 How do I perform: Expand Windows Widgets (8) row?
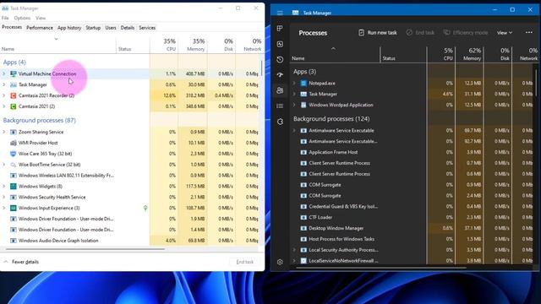4,186
